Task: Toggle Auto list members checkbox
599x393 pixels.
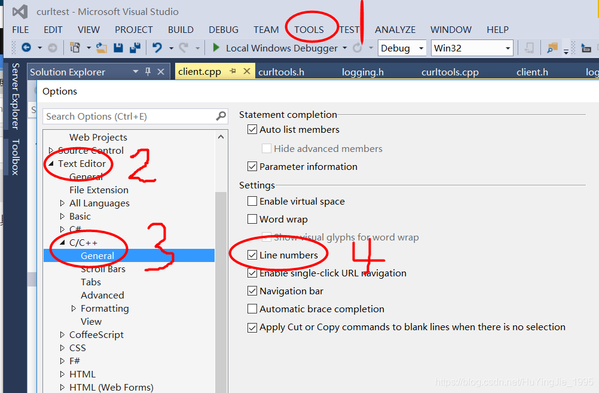Action: (252, 129)
